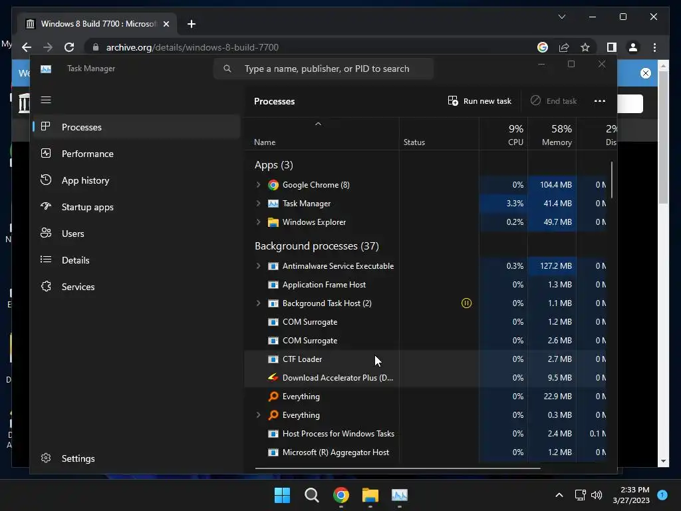This screenshot has height=511, width=681.
Task: Open File Explorer from the taskbar
Action: [370, 495]
